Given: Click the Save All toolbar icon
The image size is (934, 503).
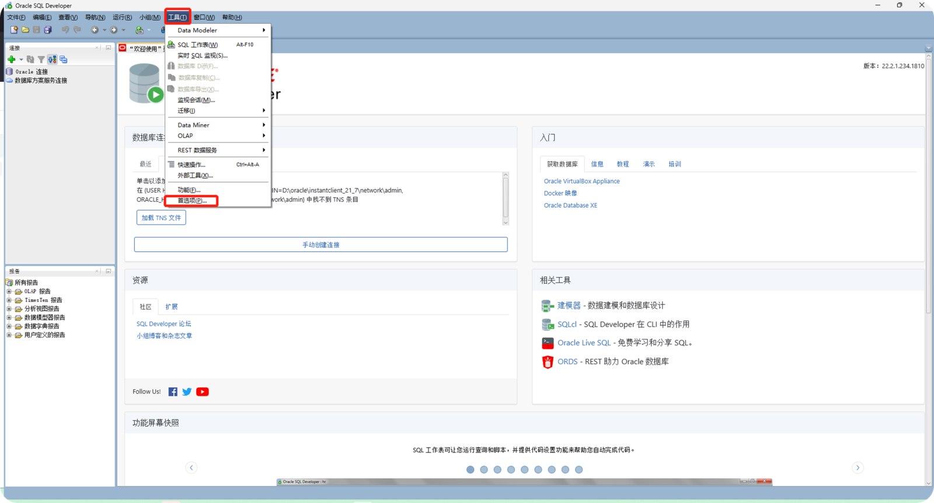Looking at the screenshot, I should [48, 30].
